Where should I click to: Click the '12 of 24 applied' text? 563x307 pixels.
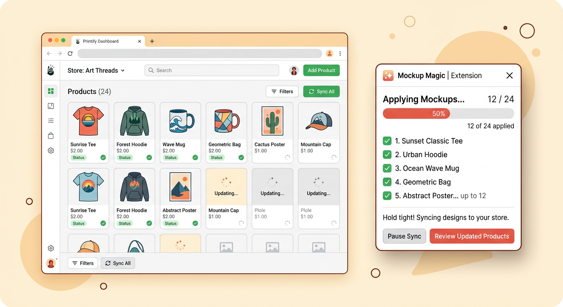pyautogui.click(x=491, y=126)
